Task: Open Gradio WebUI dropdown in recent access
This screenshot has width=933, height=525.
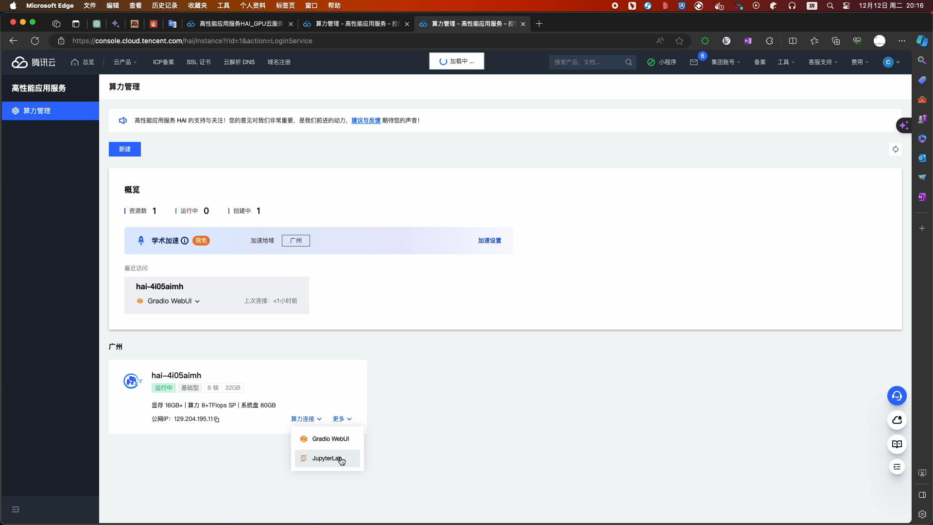Action: [173, 301]
